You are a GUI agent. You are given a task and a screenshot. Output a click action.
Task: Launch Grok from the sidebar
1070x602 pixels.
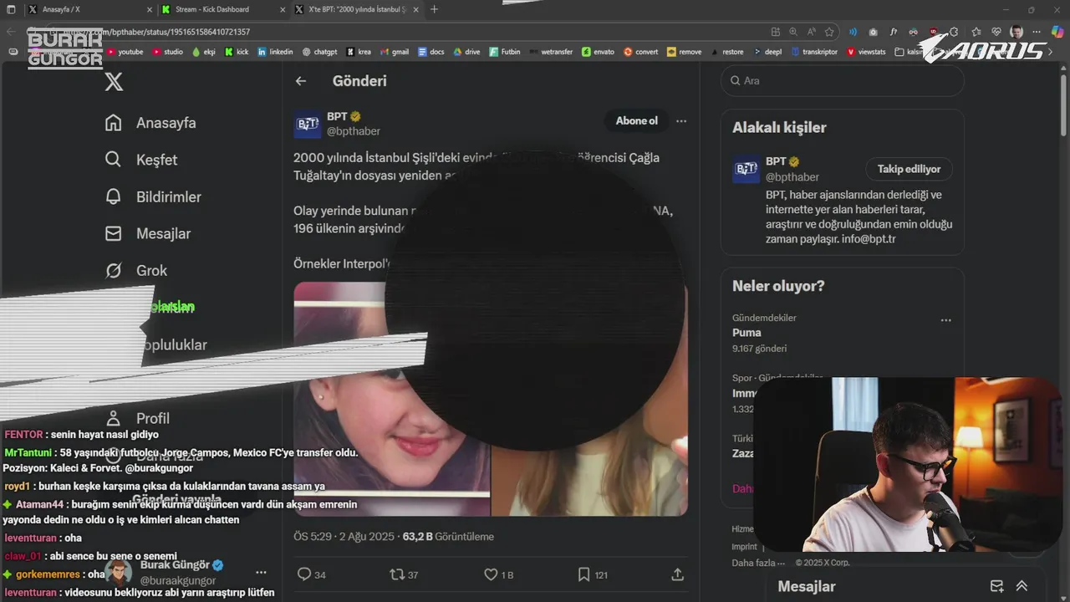(136, 270)
